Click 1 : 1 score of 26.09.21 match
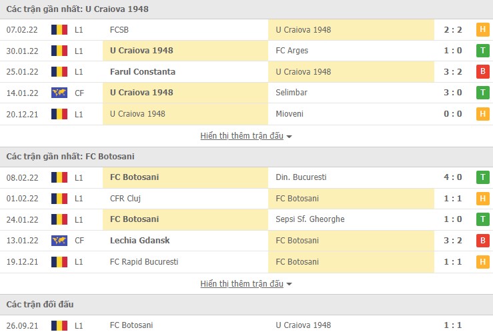This screenshot has width=493, height=336. [x=453, y=325]
